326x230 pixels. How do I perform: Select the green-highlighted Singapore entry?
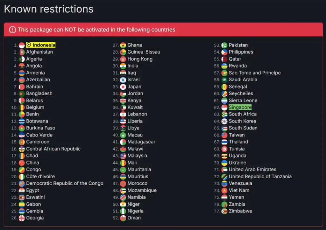coord(240,108)
